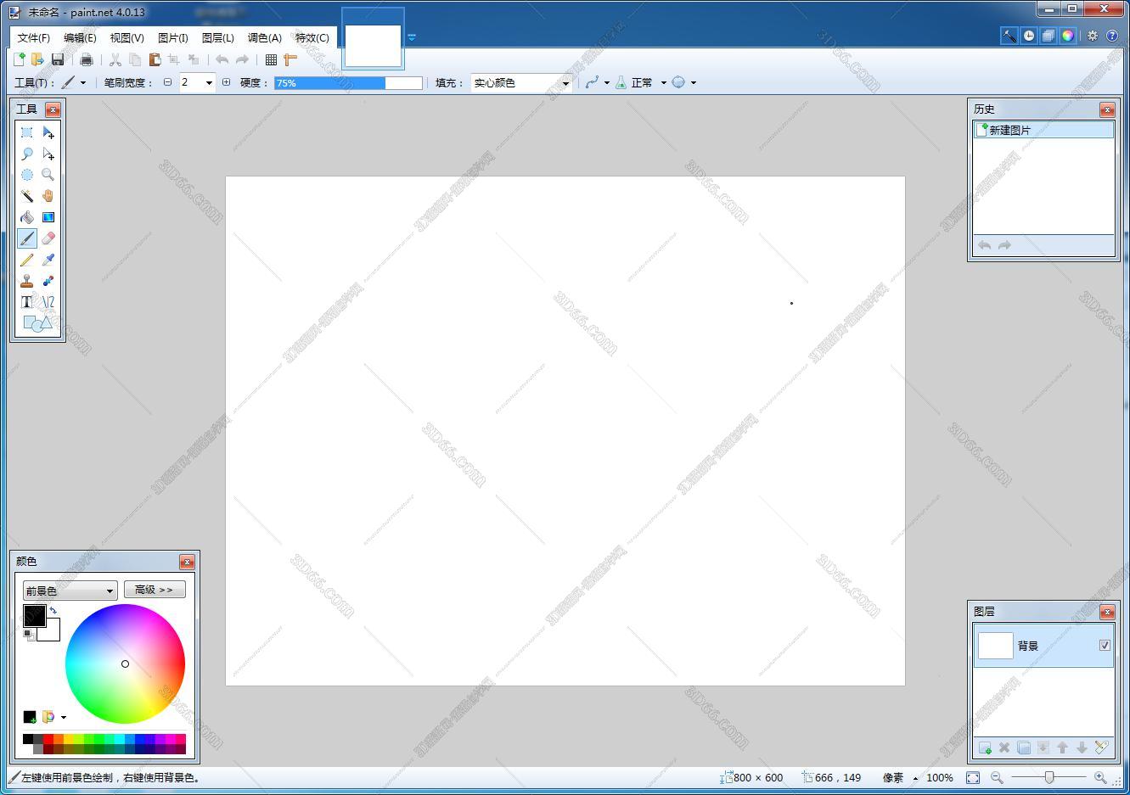1130x795 pixels.
Task: Activate the Zoom magnifier tool
Action: tap(48, 175)
